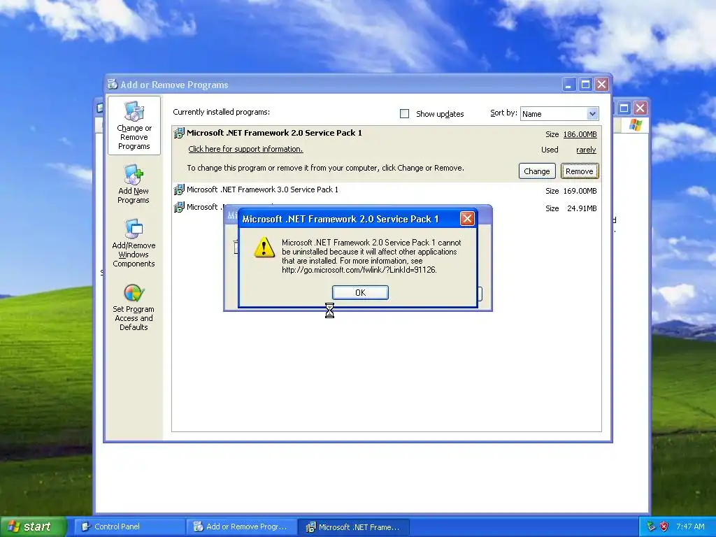
Task: Click the 24.91MB size value
Action: pos(582,208)
